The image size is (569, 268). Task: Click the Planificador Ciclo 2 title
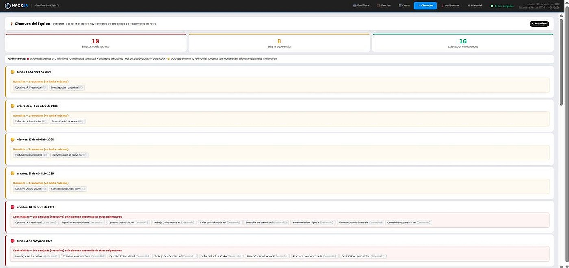46,6
